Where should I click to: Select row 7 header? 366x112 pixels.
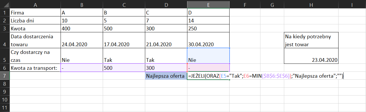5,76
